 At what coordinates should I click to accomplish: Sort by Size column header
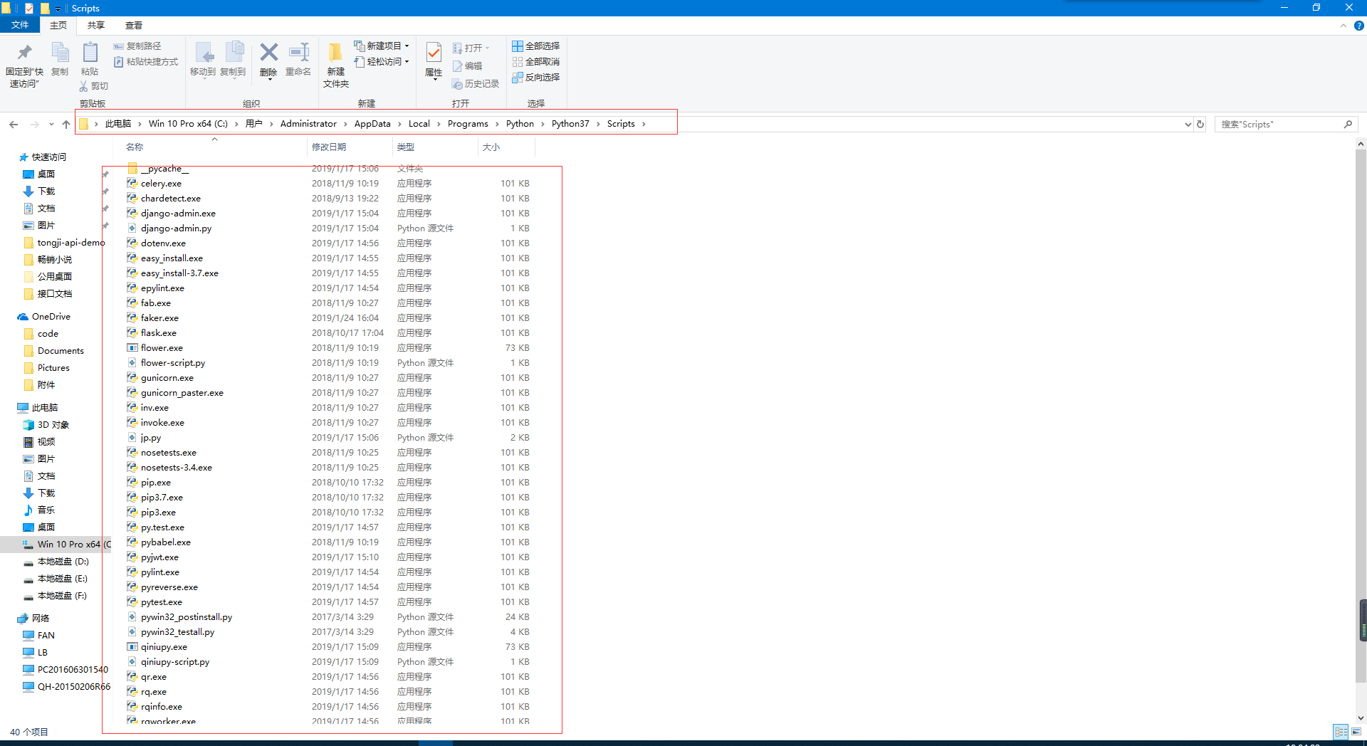click(491, 147)
